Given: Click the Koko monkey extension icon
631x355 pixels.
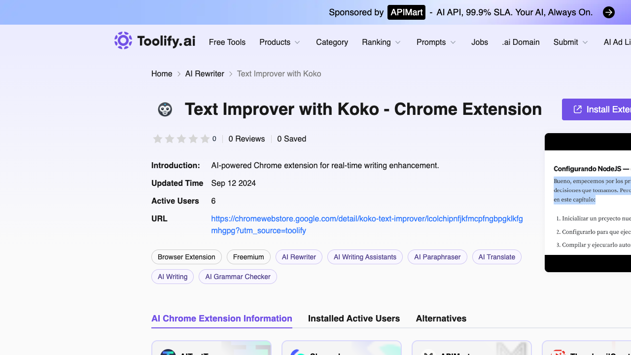Looking at the screenshot, I should (165, 109).
